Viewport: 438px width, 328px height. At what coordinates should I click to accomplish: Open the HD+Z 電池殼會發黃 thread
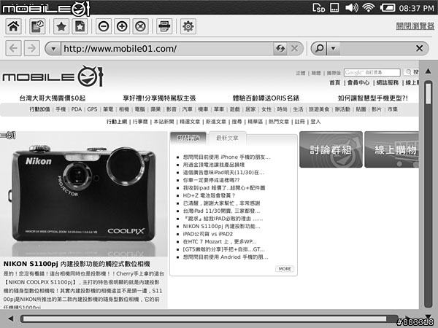coord(210,195)
